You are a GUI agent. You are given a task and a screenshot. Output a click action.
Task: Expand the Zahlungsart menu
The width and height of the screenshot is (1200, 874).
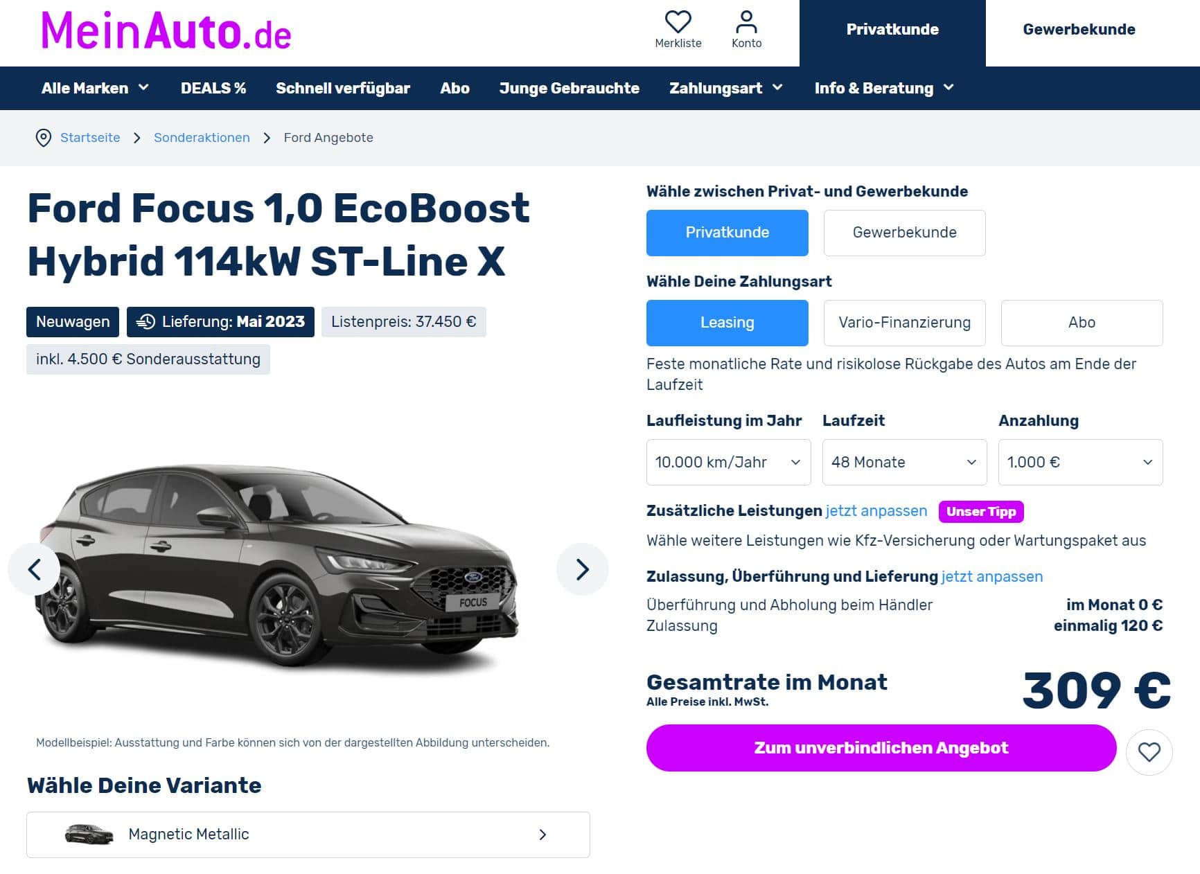[x=725, y=88]
